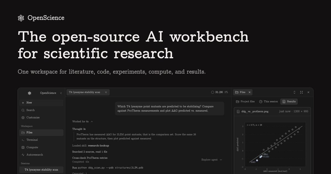The image size is (331, 174).
Task: Close the right side panel
Action: [308, 92]
